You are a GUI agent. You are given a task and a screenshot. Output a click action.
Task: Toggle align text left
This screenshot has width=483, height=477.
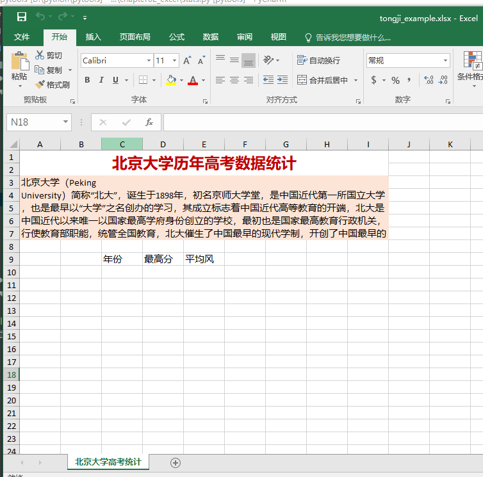220,80
